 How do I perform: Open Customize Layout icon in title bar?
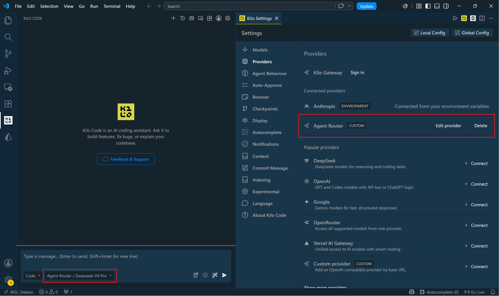(419, 6)
